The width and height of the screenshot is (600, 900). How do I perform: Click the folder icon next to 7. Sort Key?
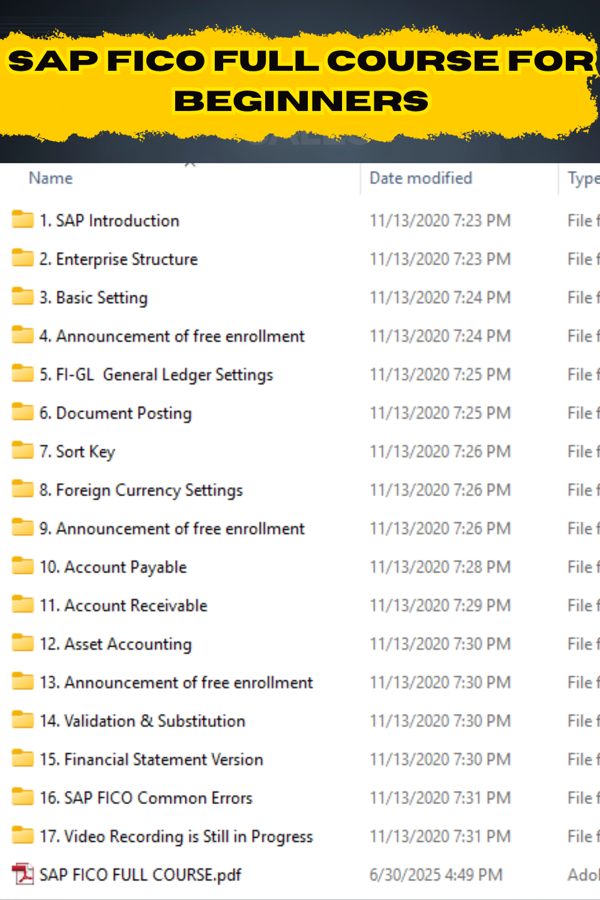click(x=23, y=450)
